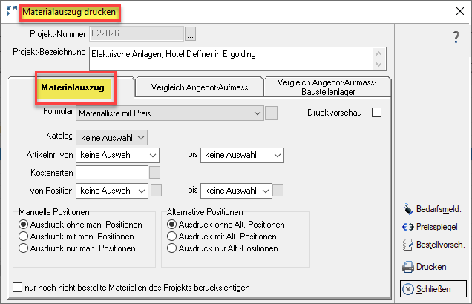Screen dimensions: 472x304
Task: Click the Bedarfsmeld. icon button
Action: click(407, 208)
